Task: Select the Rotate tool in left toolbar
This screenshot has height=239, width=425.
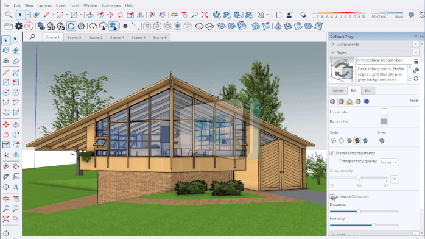Action: pyautogui.click(x=5, y=135)
